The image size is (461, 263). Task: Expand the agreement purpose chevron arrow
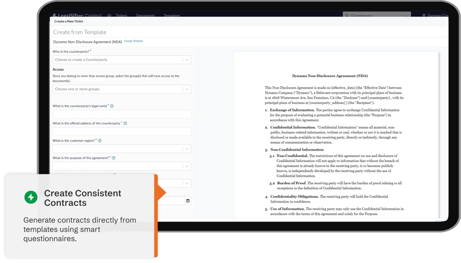click(x=187, y=166)
